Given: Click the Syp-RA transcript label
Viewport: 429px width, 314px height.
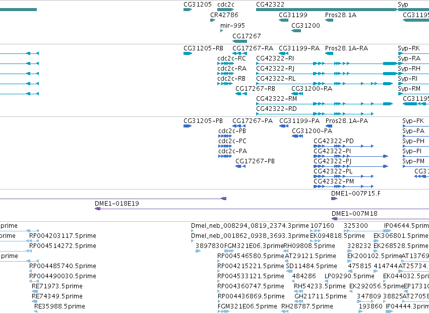Looking at the screenshot, I should click(x=409, y=58).
